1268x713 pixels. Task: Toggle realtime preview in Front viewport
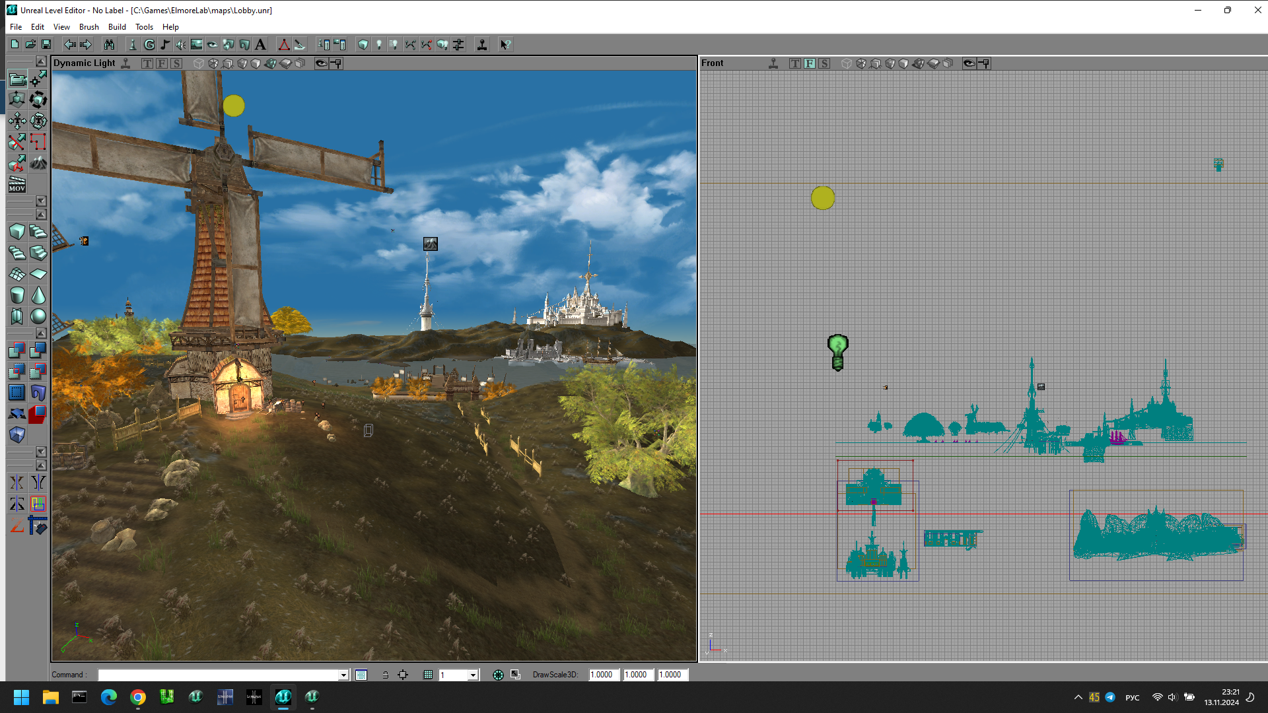(x=773, y=63)
